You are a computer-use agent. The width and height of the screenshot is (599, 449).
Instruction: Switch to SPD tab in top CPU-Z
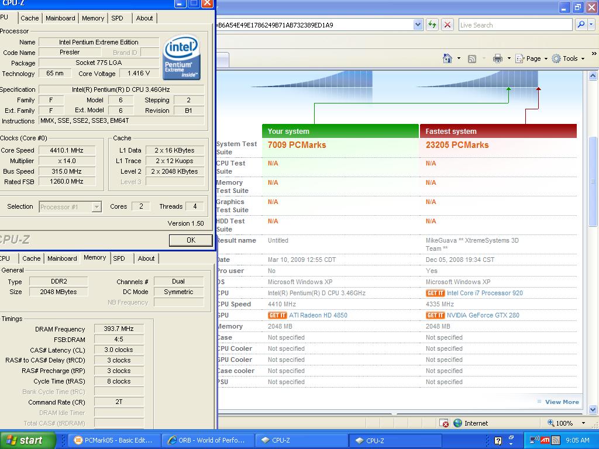(x=117, y=18)
